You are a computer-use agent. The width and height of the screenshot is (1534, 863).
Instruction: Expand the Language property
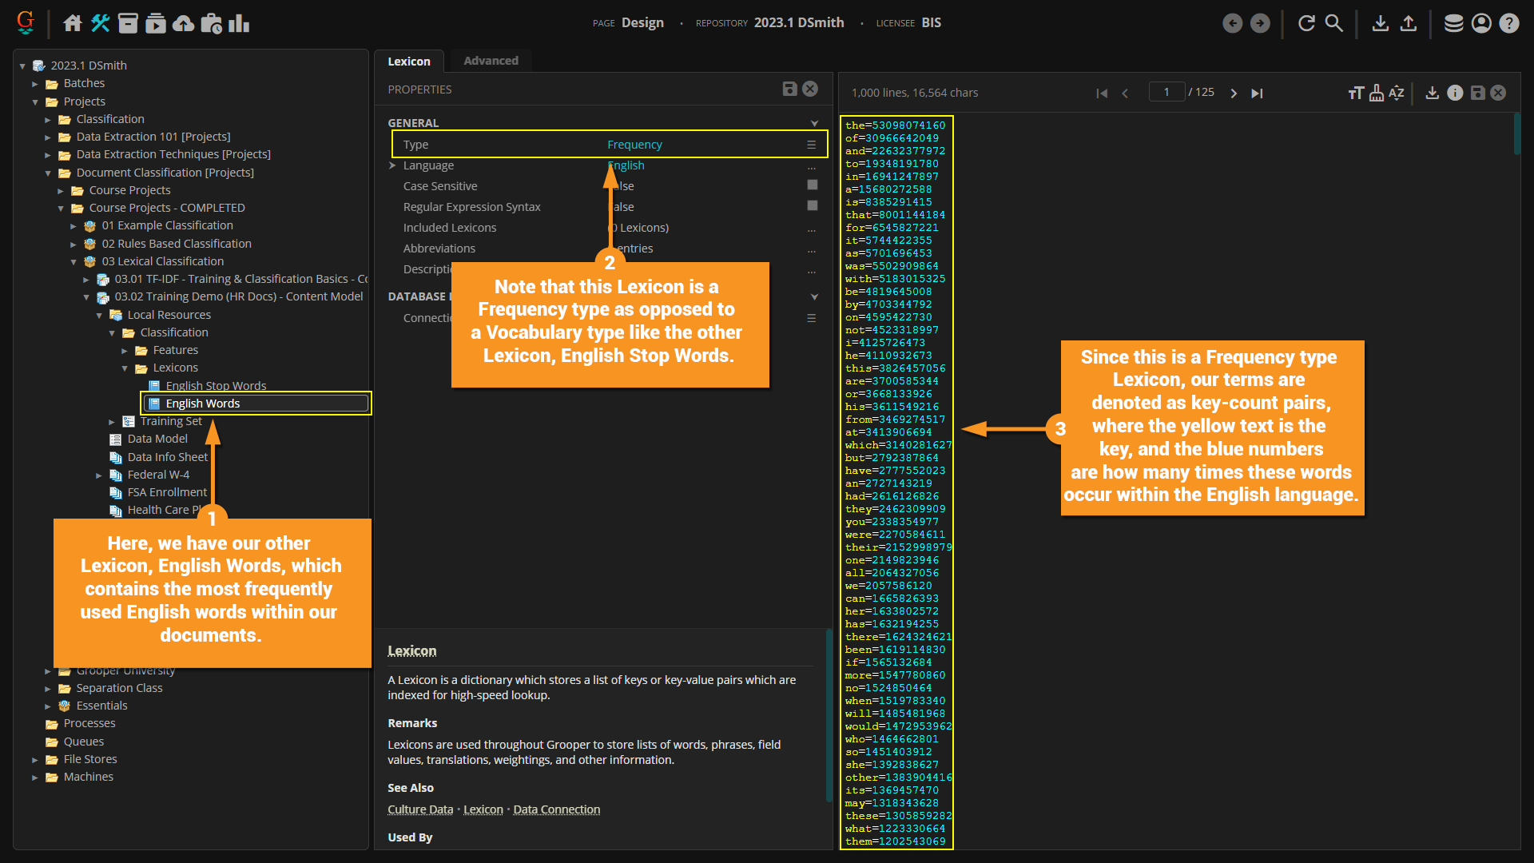coord(393,165)
